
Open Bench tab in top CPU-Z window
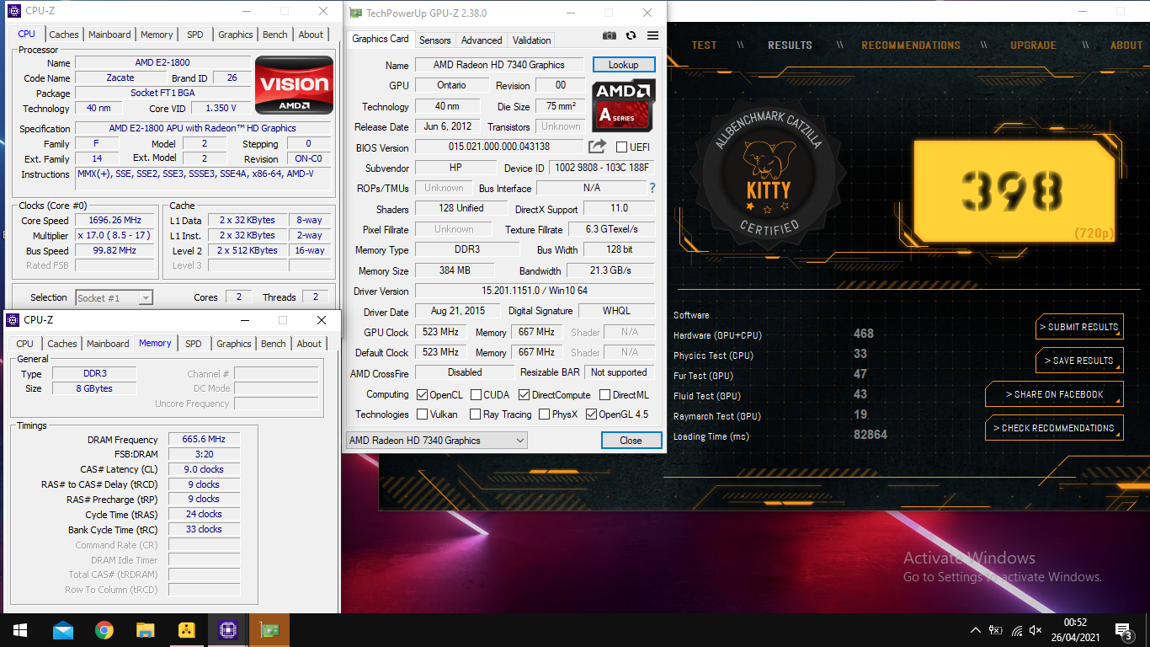(274, 35)
